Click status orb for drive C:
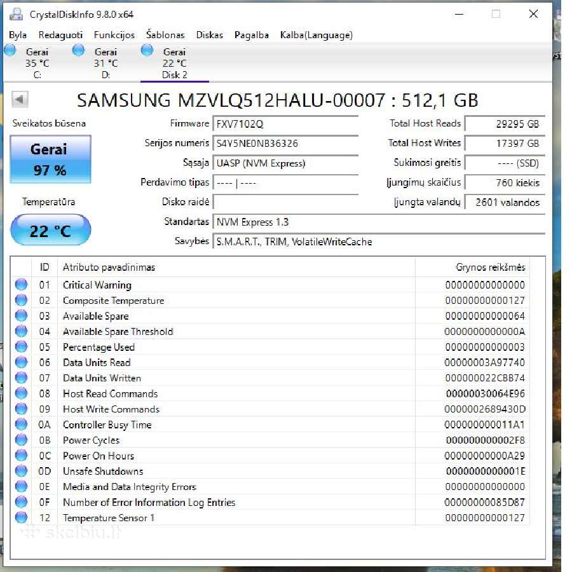Screen dimensions: 572x572 click(x=10, y=50)
